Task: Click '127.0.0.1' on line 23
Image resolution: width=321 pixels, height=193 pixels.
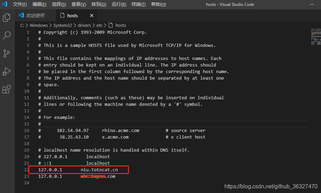Action: click(50, 176)
